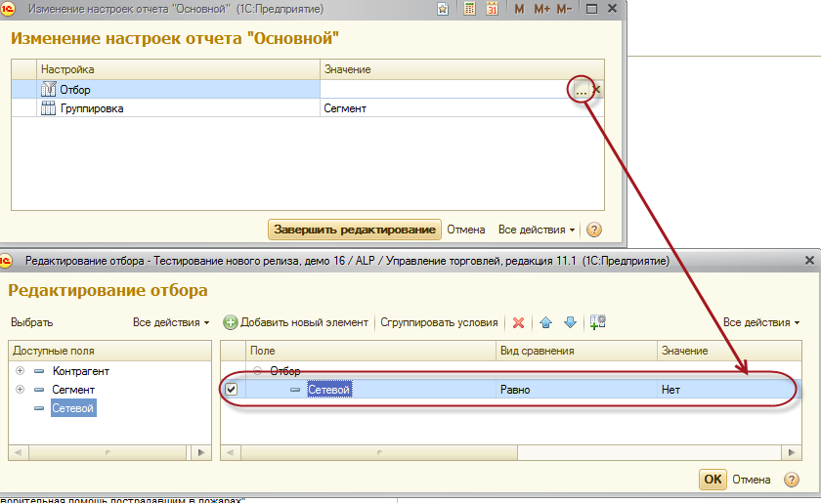Click the Группировка table icon
821x503 pixels.
[48, 108]
